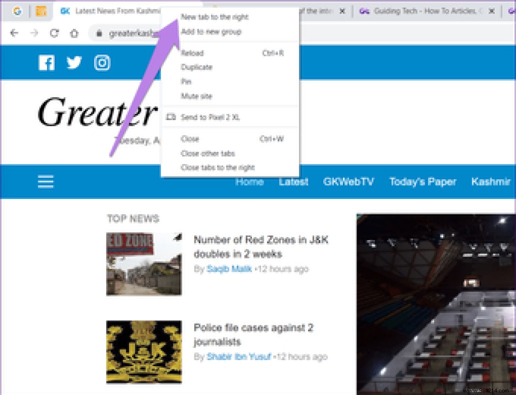This screenshot has height=395, width=516.
Task: Click Close other tabs in the menu
Action: coord(209,153)
